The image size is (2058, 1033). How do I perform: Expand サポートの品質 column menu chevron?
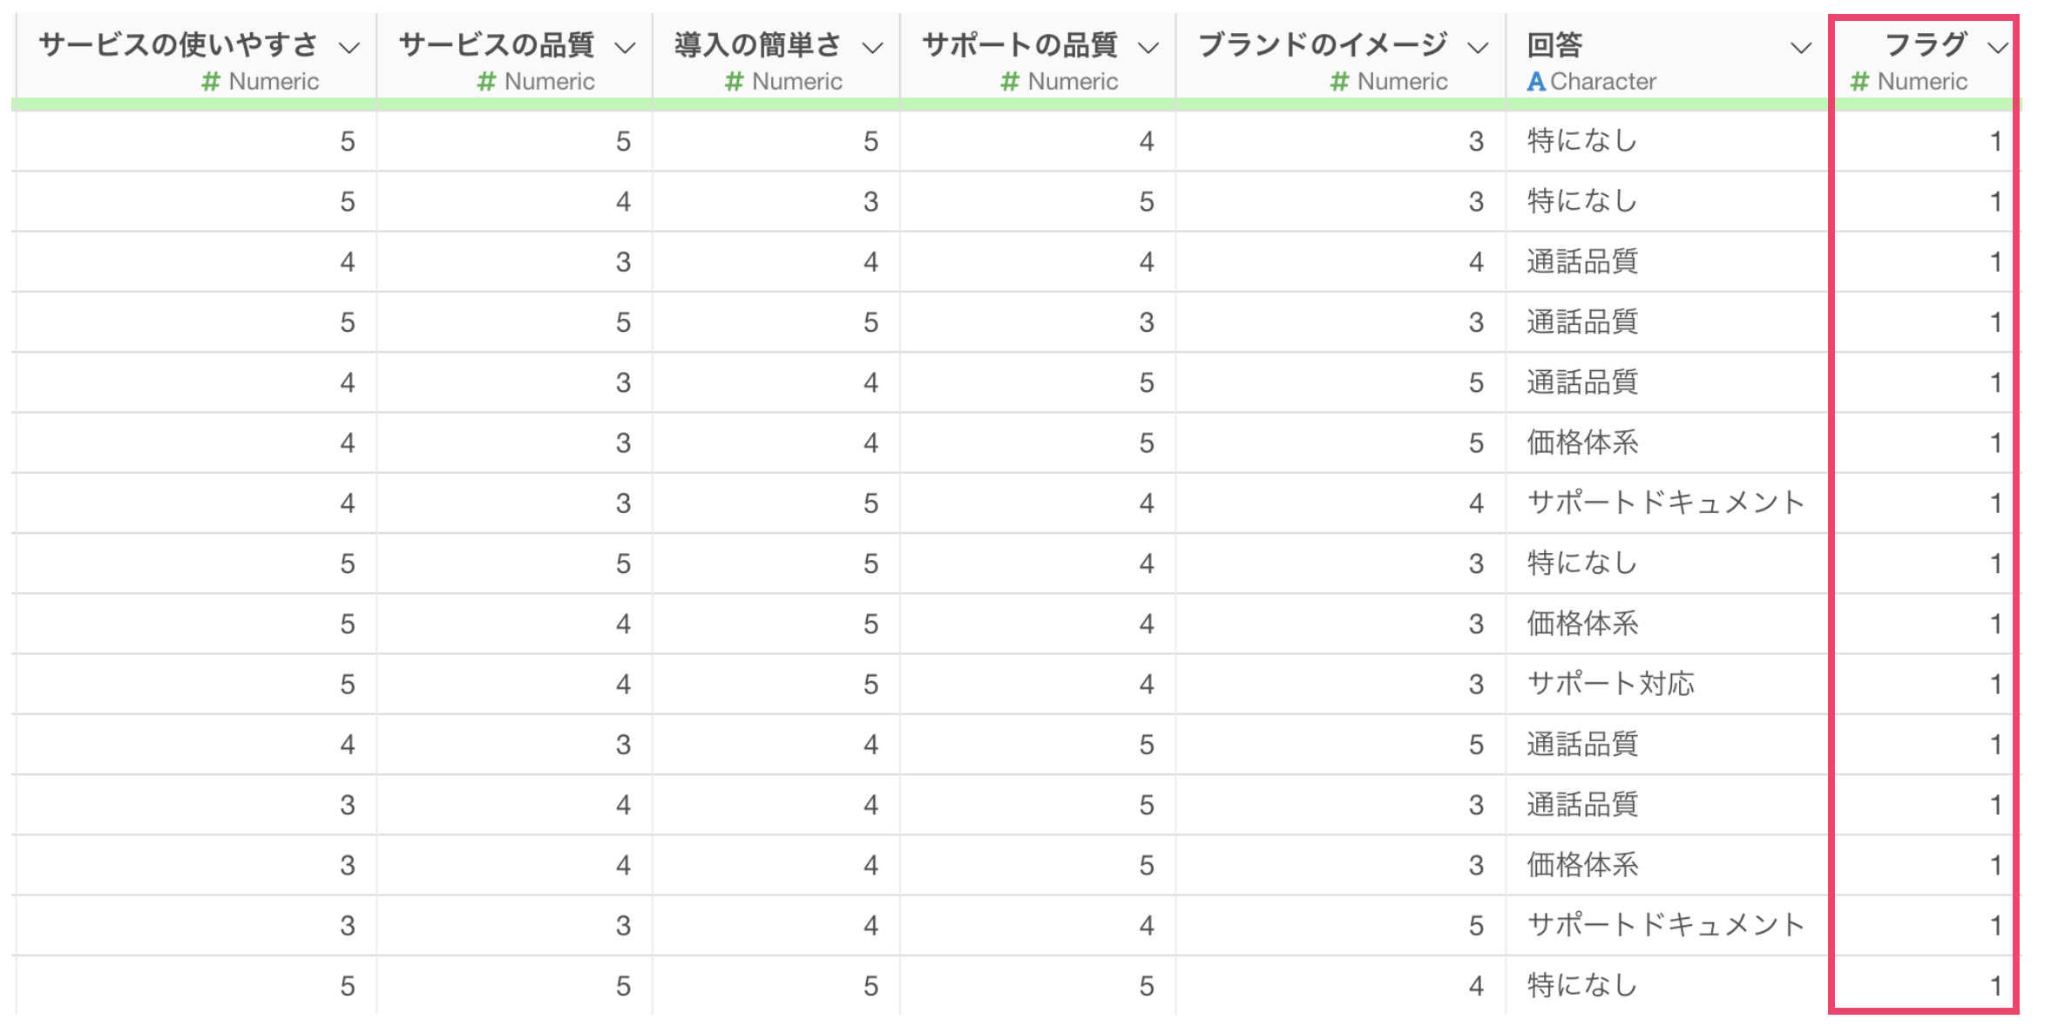tap(1148, 48)
